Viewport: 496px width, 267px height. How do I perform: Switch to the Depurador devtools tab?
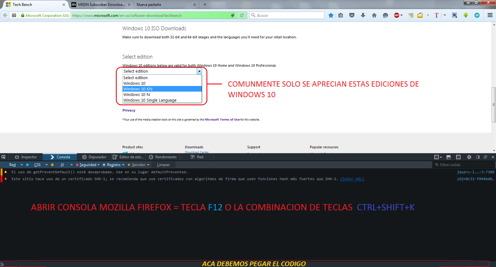point(94,157)
